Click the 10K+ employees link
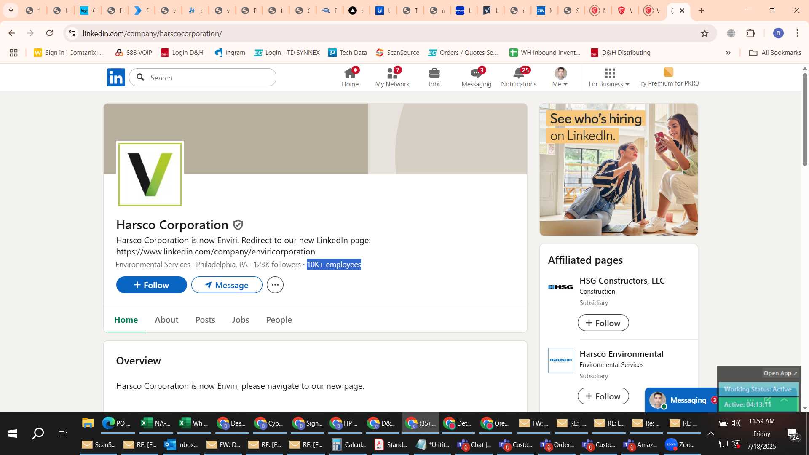The width and height of the screenshot is (809, 455). tap(334, 264)
